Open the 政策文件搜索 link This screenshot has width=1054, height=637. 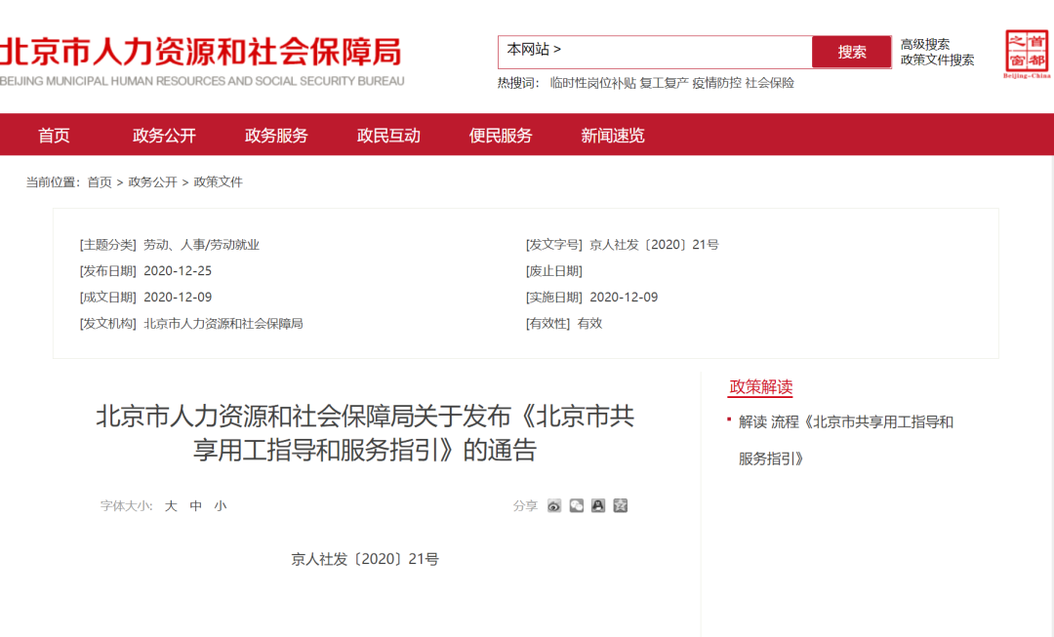[x=937, y=60]
